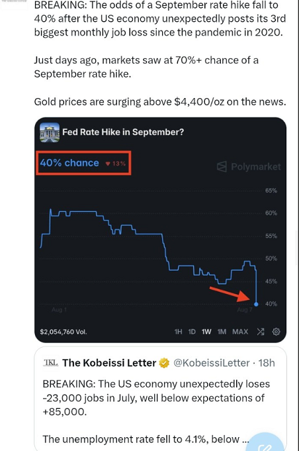Switch chart range to 1M
The height and width of the screenshot is (451, 299).
coord(222,332)
